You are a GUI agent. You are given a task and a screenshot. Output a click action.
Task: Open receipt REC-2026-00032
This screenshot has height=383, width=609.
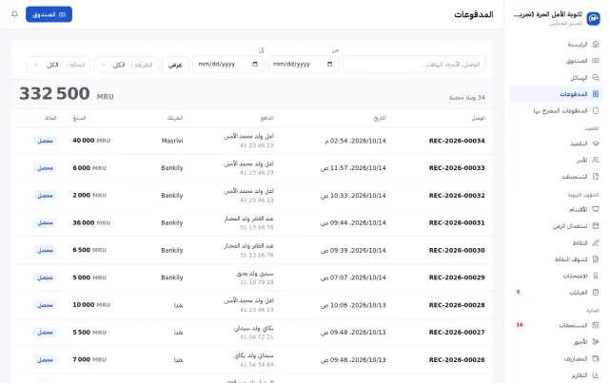(457, 196)
